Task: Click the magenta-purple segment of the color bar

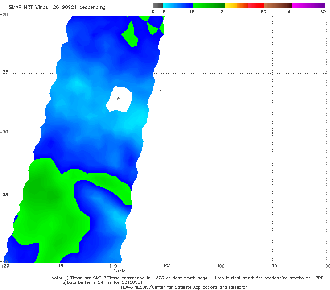Action: pos(309,5)
